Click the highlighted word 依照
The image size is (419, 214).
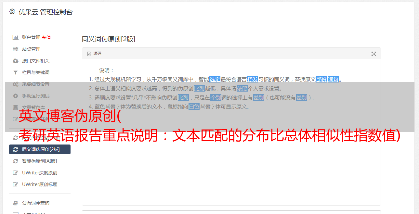click(242, 88)
